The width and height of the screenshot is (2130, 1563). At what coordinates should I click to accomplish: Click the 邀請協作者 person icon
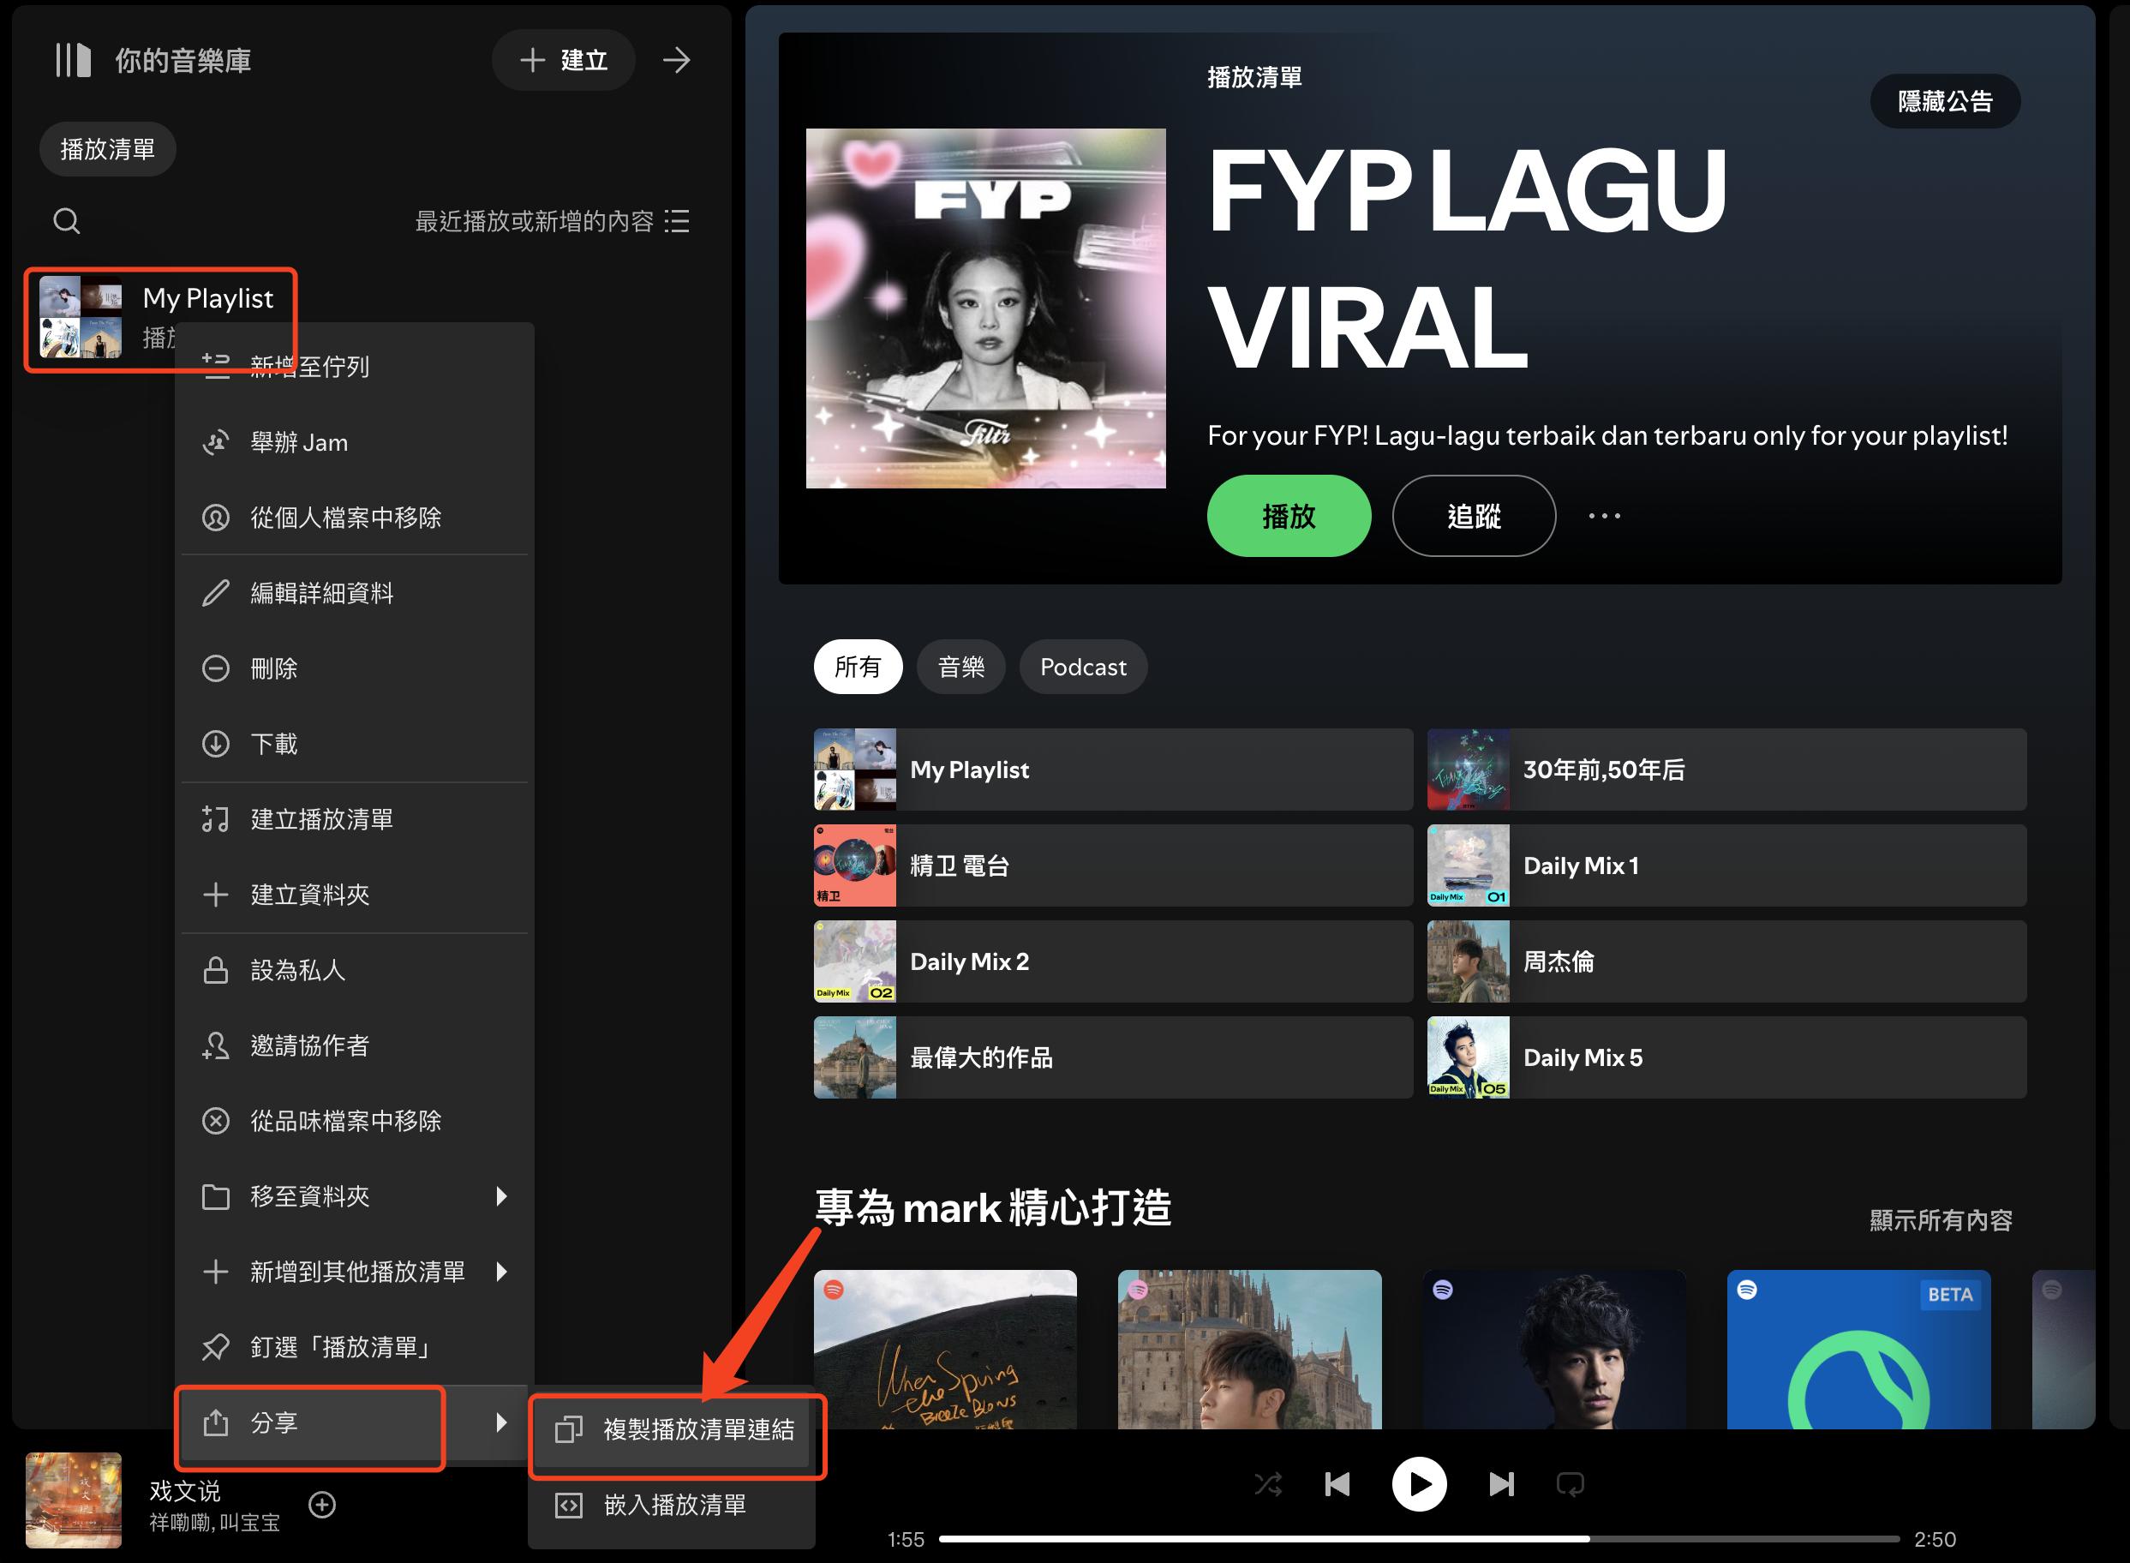216,1045
